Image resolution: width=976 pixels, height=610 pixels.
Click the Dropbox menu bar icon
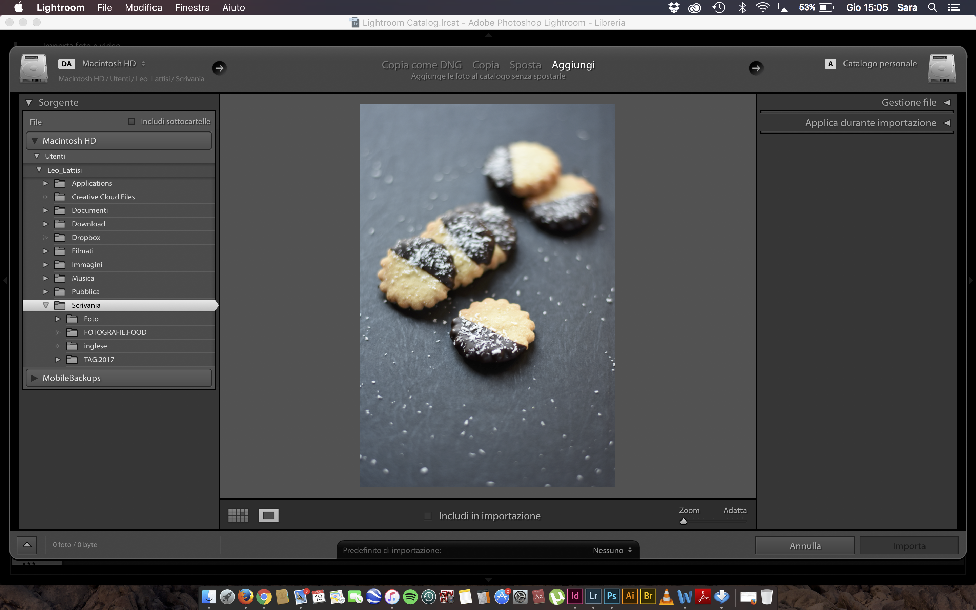pyautogui.click(x=673, y=8)
